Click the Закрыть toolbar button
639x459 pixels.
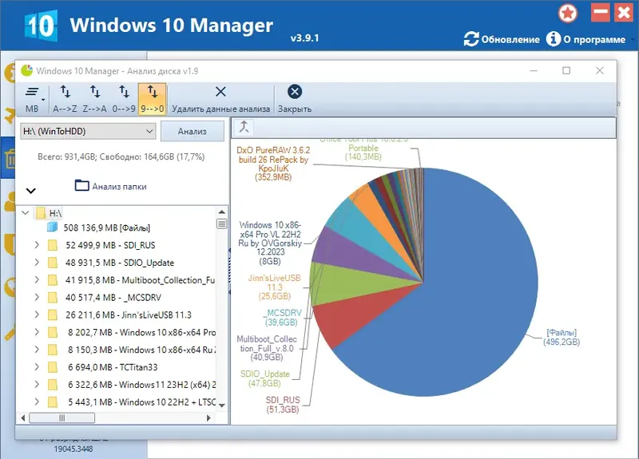[x=295, y=99]
